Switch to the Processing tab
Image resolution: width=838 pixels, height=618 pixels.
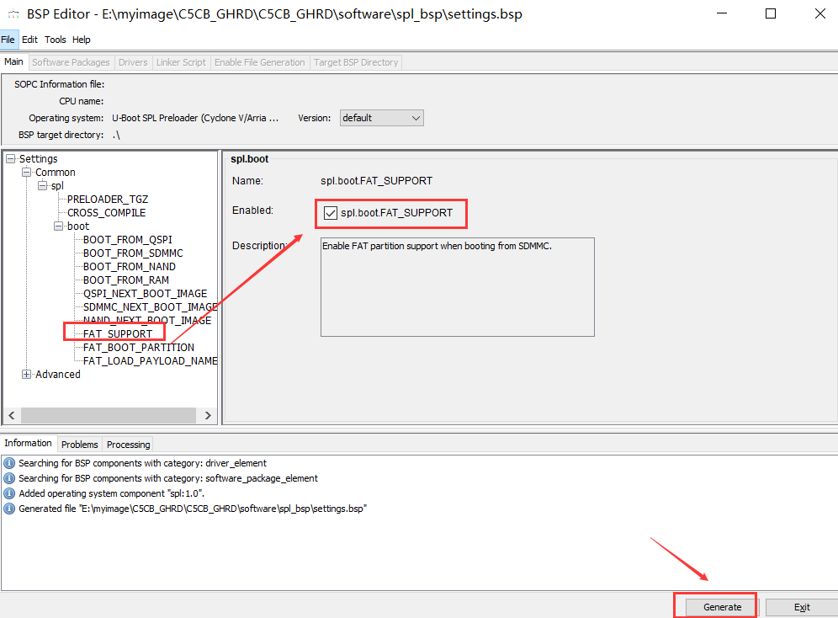tap(128, 445)
